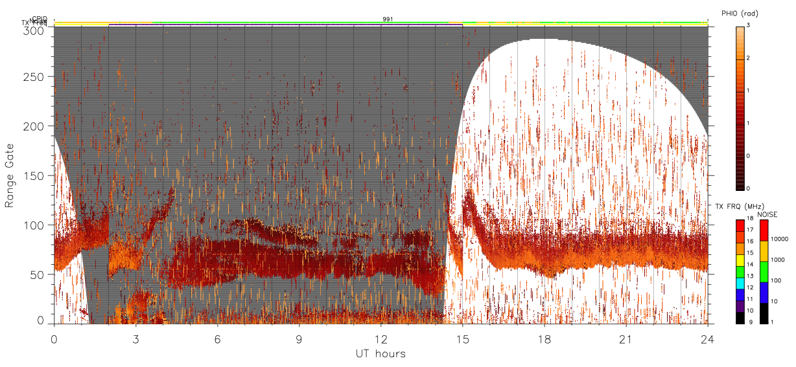
Task: Click the cyan swatch in the TX FRQ legend
Action: pos(740,284)
